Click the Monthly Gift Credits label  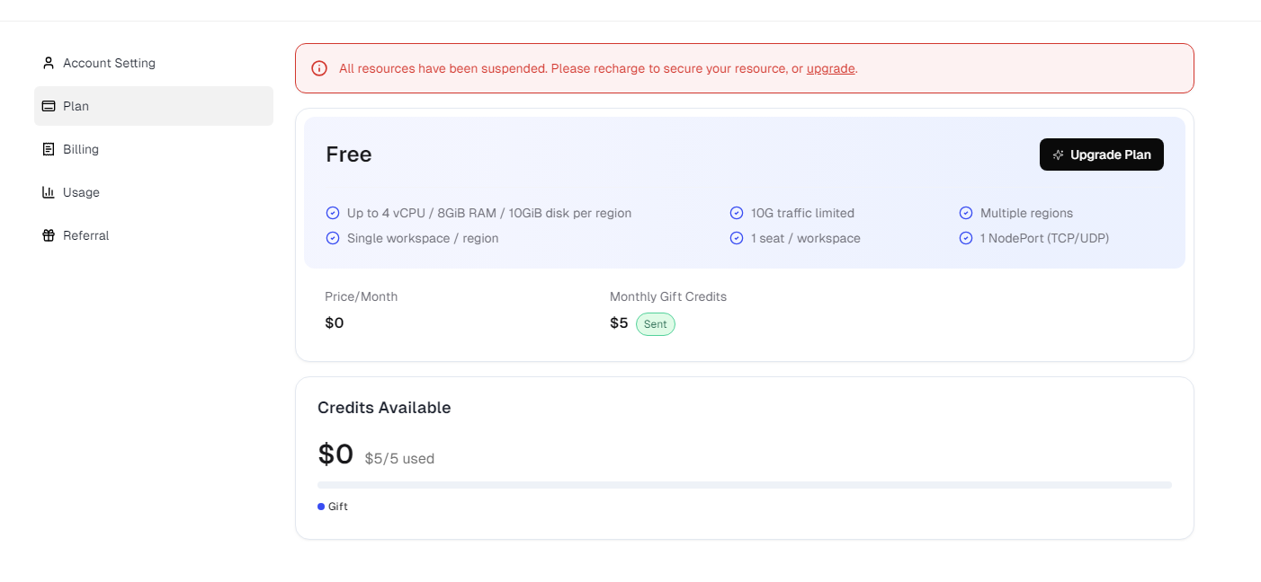click(x=668, y=296)
